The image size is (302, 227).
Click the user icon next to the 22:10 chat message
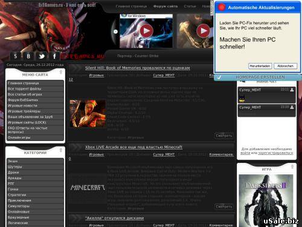292,107
